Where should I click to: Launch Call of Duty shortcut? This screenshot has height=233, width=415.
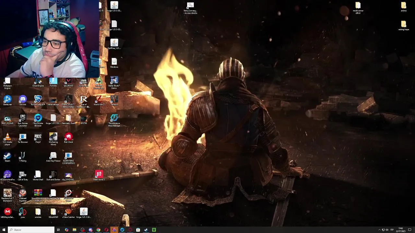pyautogui.click(x=23, y=176)
